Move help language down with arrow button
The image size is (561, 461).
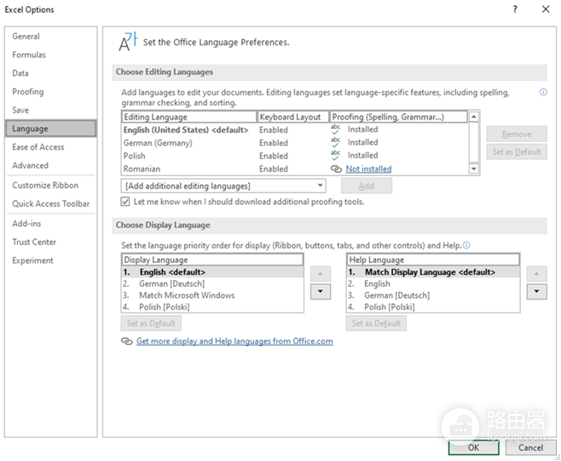[536, 292]
